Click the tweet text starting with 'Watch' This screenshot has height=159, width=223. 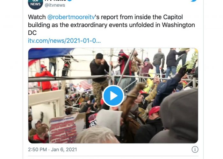click(111, 25)
